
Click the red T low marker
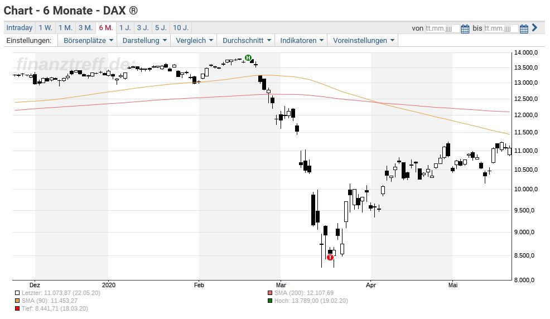point(330,257)
